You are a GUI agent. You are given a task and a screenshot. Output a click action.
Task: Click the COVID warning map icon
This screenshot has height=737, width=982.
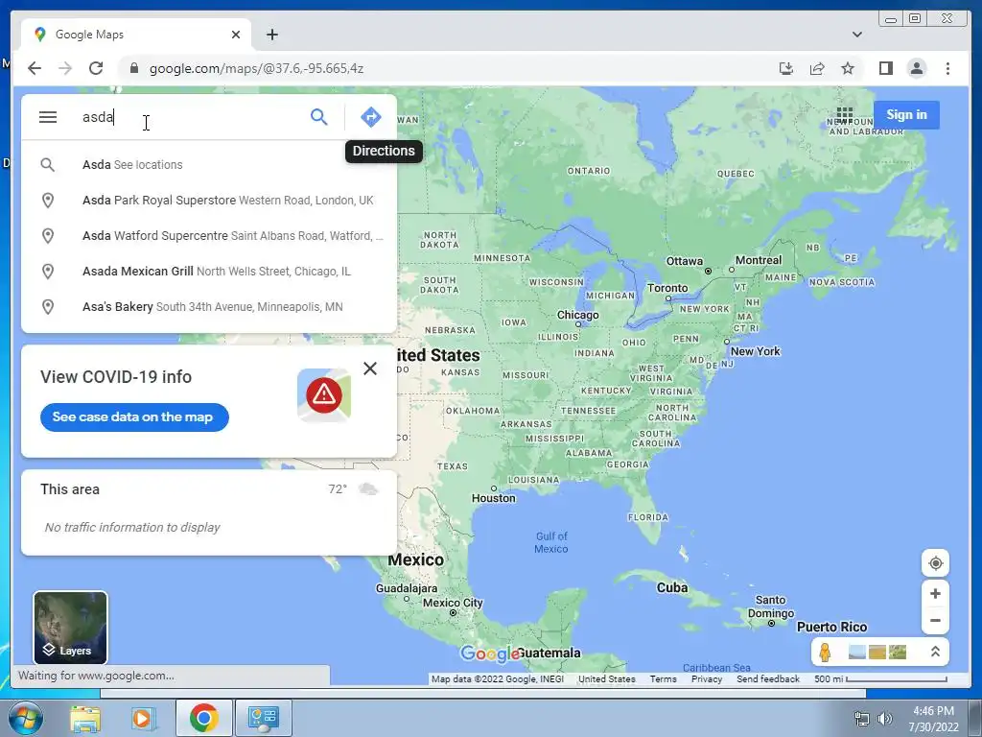324,394
